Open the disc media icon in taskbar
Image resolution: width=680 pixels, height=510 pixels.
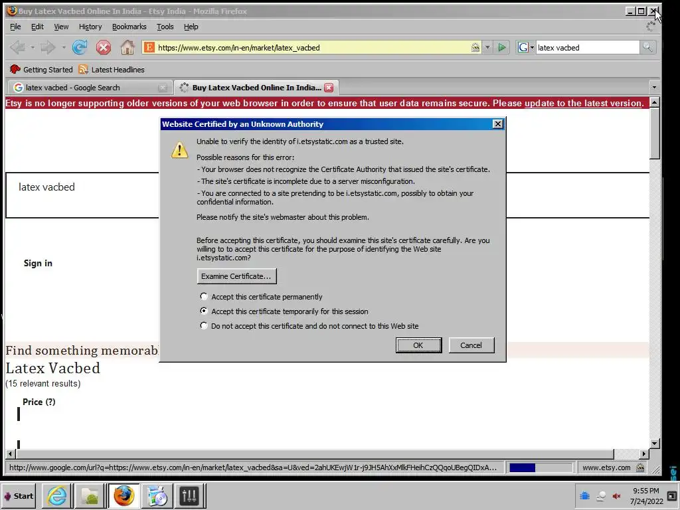point(157,495)
